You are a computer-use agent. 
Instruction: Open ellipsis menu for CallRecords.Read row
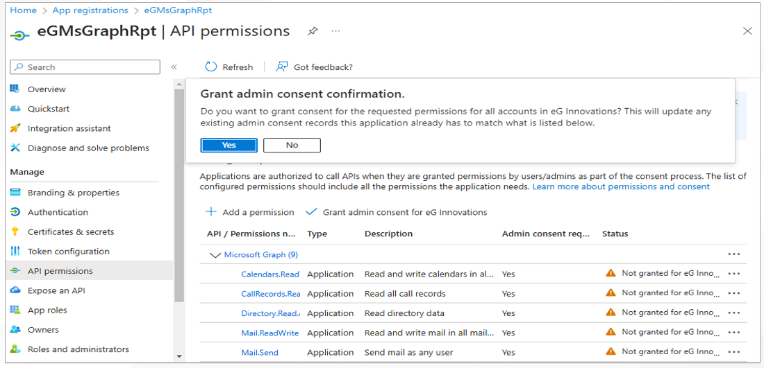pyautogui.click(x=734, y=293)
